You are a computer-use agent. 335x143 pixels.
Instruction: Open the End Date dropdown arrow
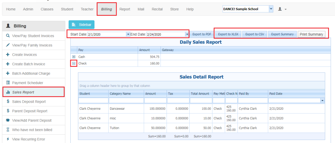point(187,34)
